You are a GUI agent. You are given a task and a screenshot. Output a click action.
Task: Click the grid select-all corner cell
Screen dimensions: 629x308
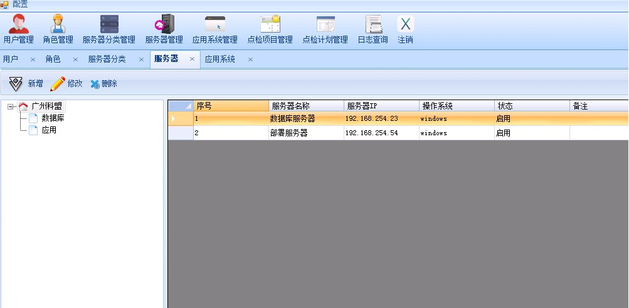click(181, 106)
